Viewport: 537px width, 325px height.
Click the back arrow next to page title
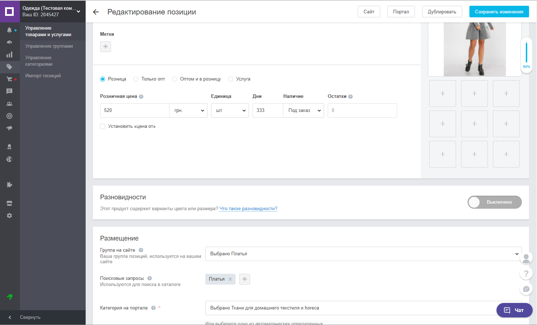tap(96, 12)
